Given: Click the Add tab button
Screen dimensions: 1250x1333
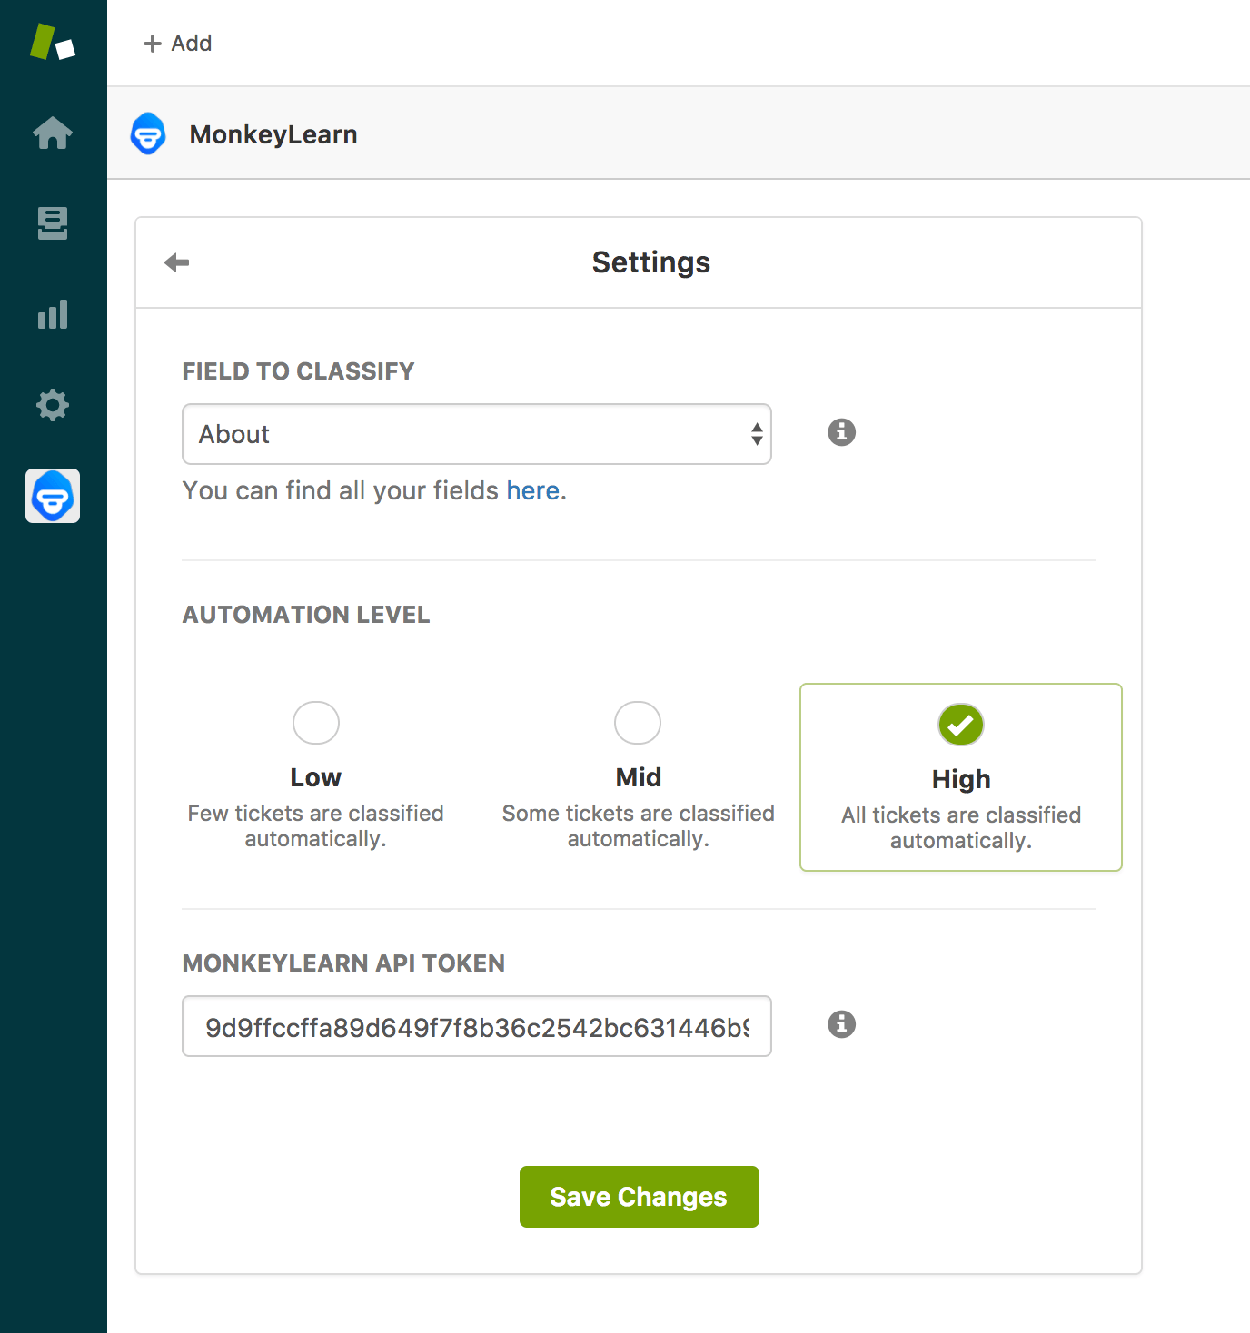Looking at the screenshot, I should click(178, 44).
